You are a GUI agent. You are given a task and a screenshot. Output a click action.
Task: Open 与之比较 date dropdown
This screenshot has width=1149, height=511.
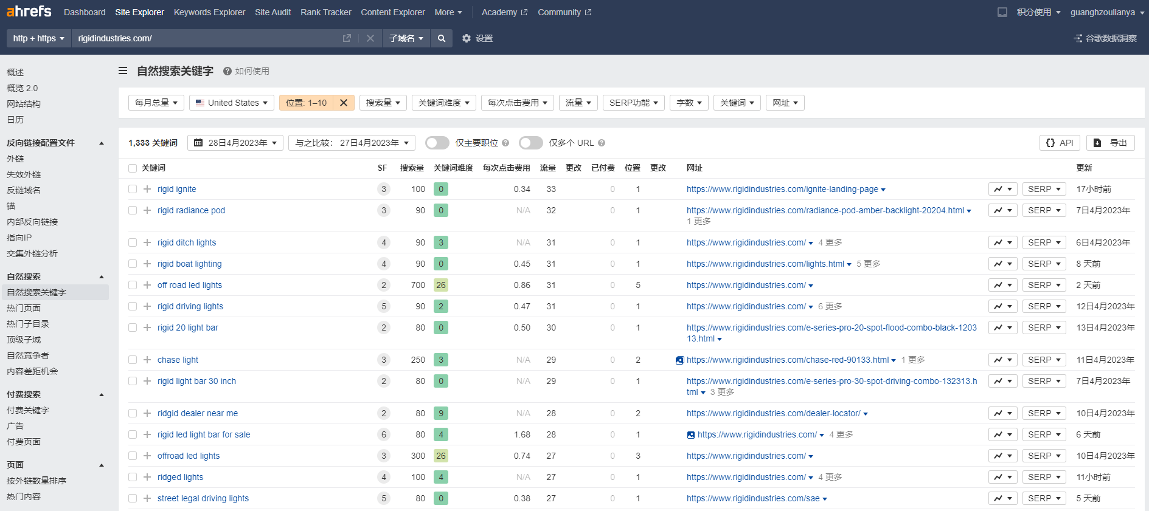pos(352,143)
